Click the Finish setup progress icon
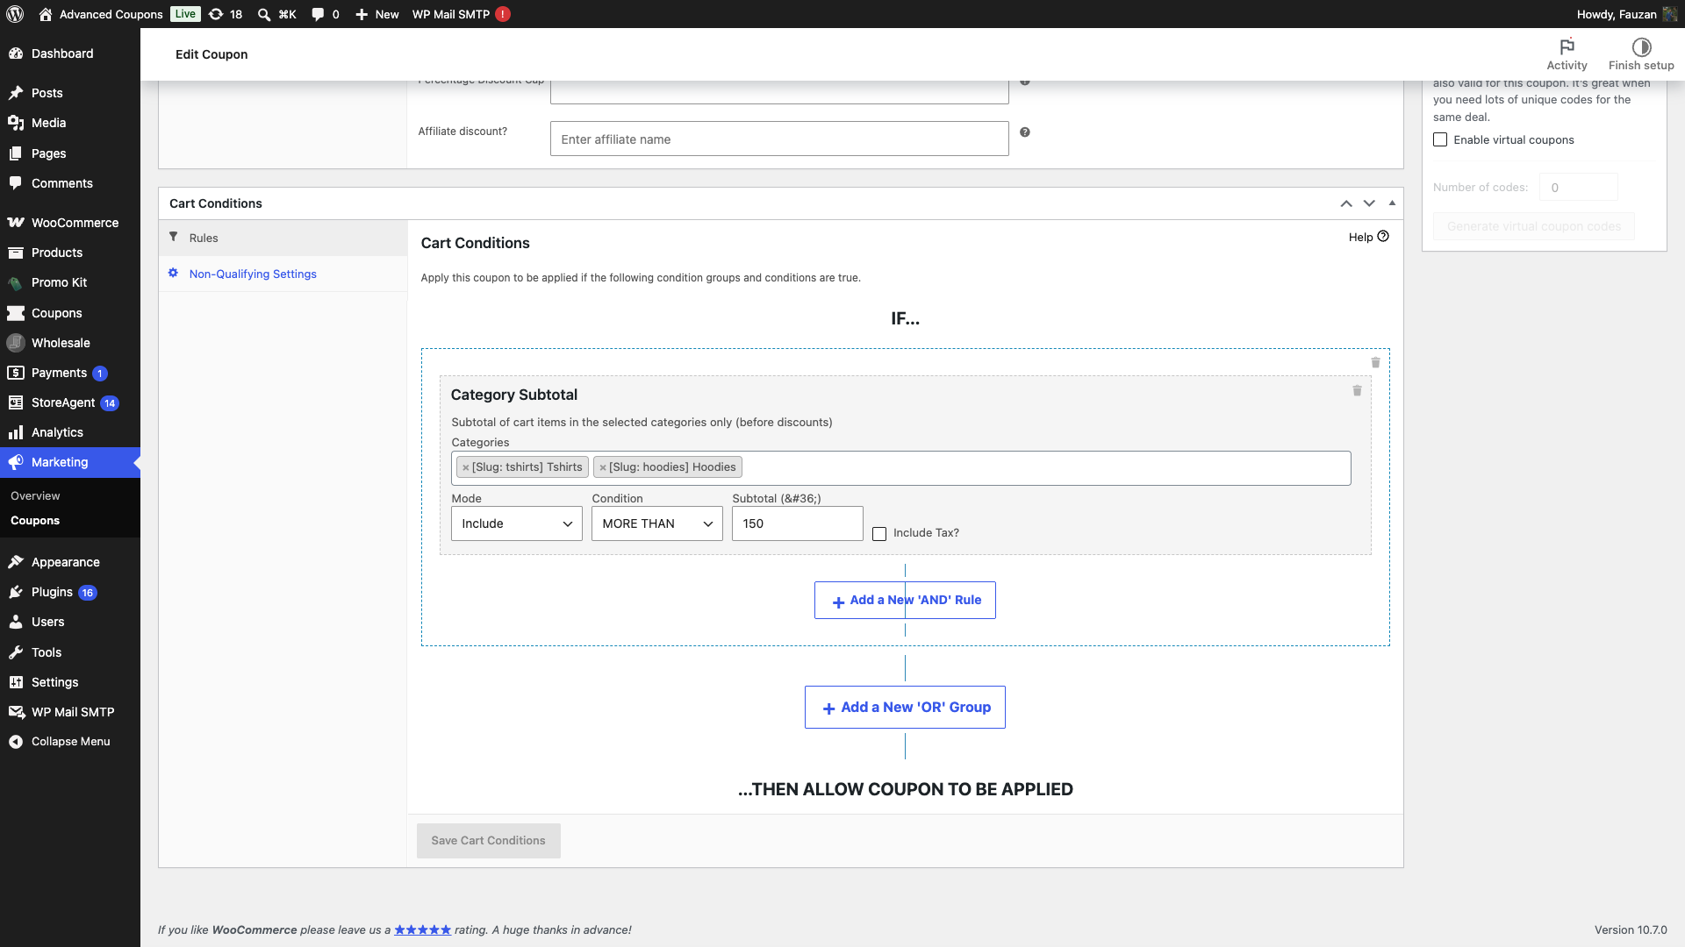The height and width of the screenshot is (947, 1685). point(1641,46)
